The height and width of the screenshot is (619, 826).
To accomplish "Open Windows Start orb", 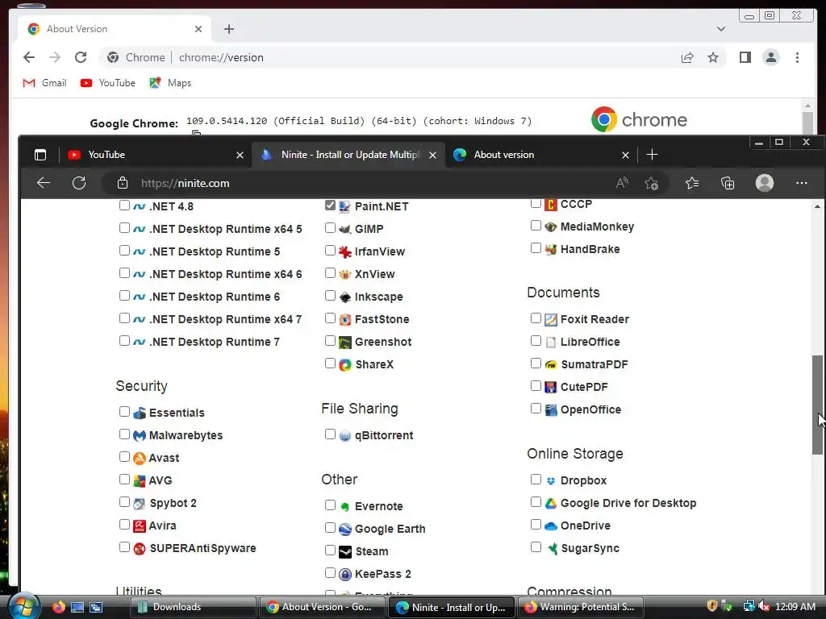I will coord(23,606).
